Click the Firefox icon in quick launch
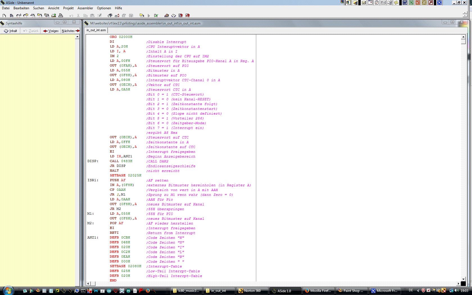Viewport: 472px width, 295px height. click(x=148, y=291)
